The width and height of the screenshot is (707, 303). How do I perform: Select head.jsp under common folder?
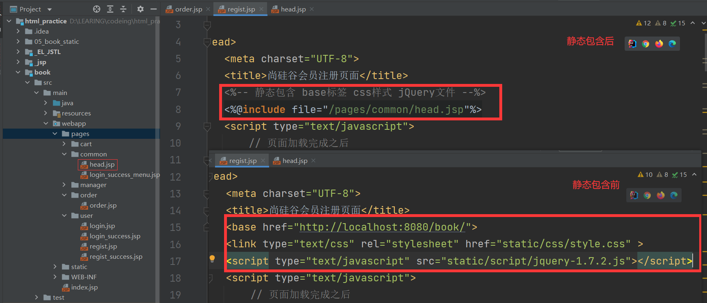[97, 165]
